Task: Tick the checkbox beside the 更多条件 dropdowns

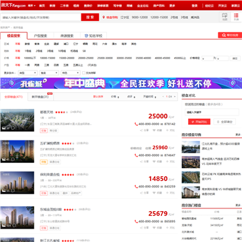Action: coord(84,73)
